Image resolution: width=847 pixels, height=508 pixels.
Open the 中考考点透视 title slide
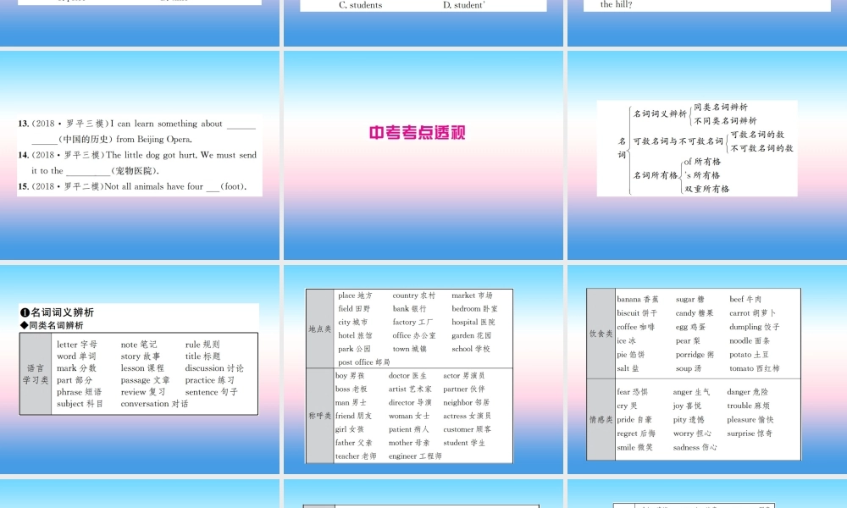423,155
